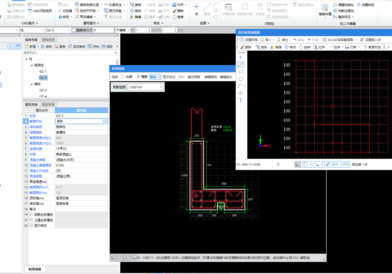
Task: Click 截面校验 section check button
Action: (x=372, y=47)
